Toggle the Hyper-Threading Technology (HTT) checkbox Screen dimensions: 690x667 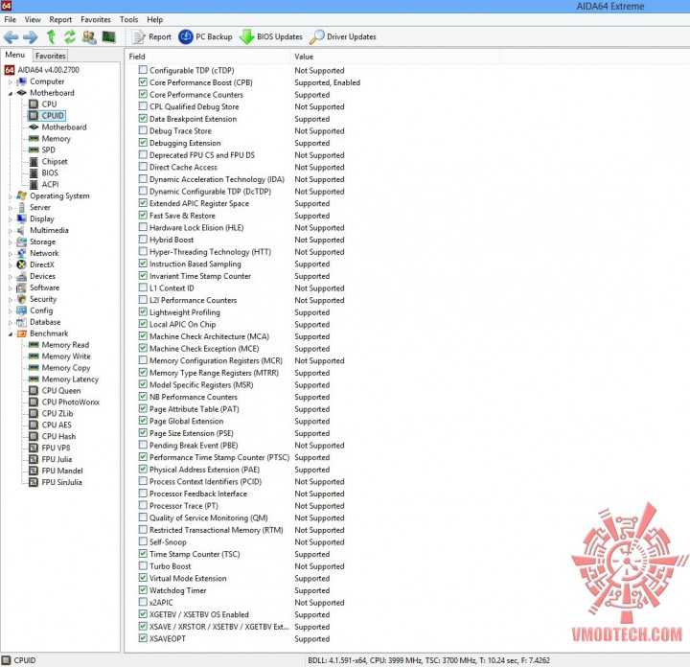tap(143, 251)
